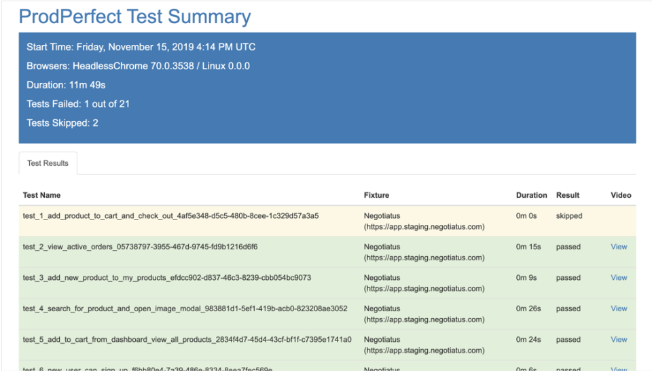The image size is (652, 371).
Task: Select the skipped test_1_add_product_to_cart row name
Action: 170,216
